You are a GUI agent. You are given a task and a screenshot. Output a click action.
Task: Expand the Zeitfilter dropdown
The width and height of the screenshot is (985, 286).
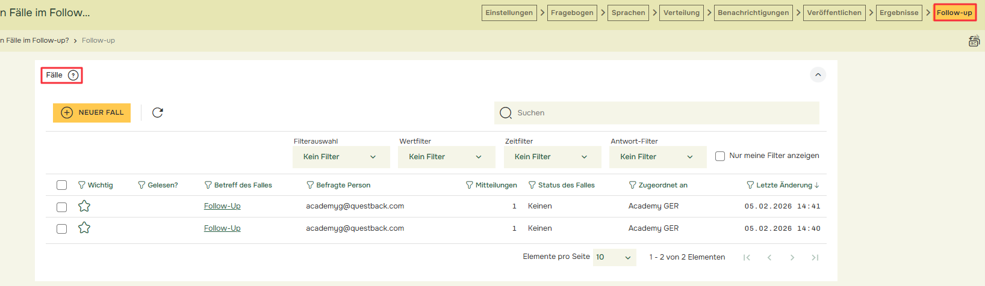[552, 157]
